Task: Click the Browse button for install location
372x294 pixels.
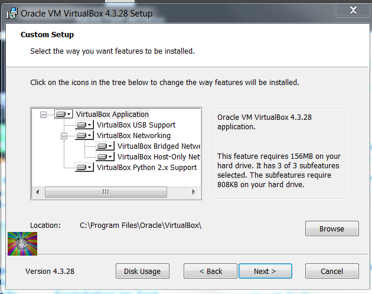Action: coord(332,228)
